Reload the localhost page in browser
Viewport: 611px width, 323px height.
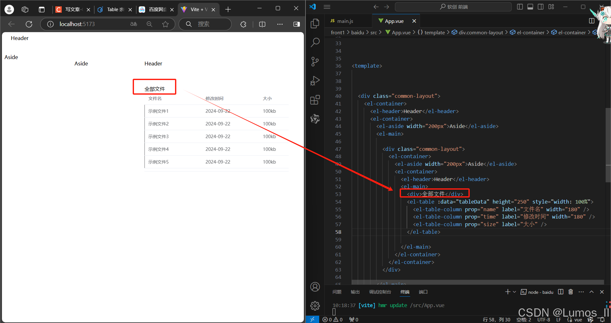coord(29,24)
